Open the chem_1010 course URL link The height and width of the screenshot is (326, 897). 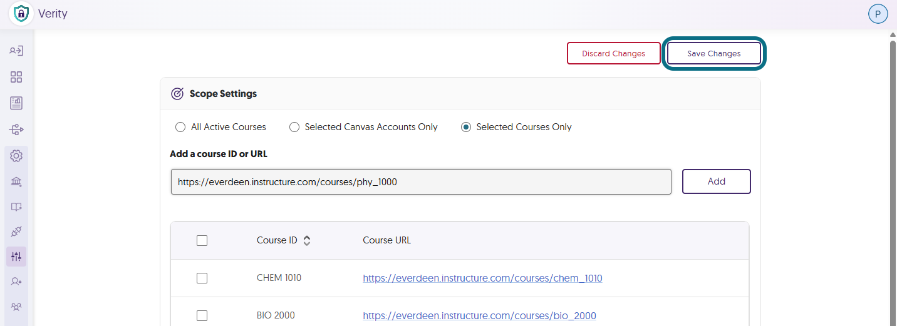tap(482, 278)
